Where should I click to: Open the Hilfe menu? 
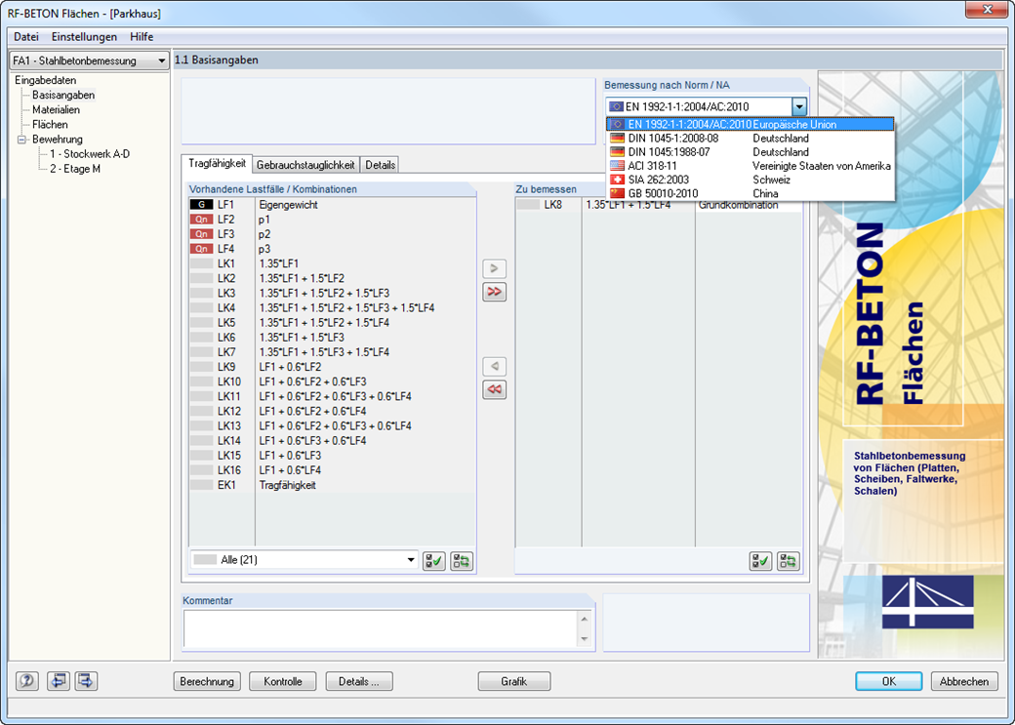click(142, 37)
